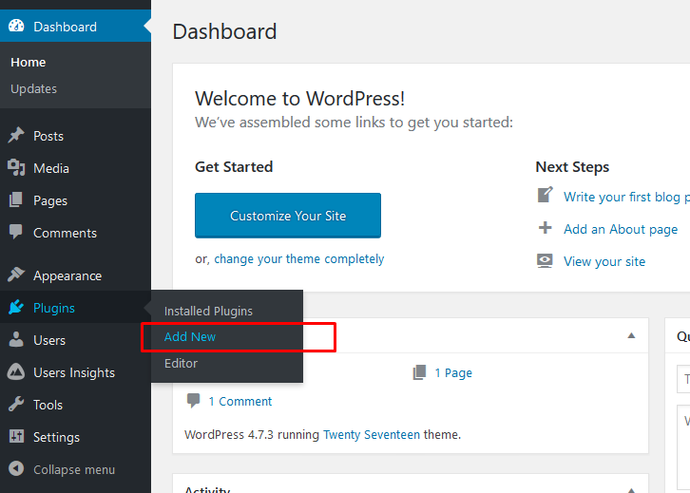
Task: Open Comments menu label in sidebar
Action: pos(66,233)
